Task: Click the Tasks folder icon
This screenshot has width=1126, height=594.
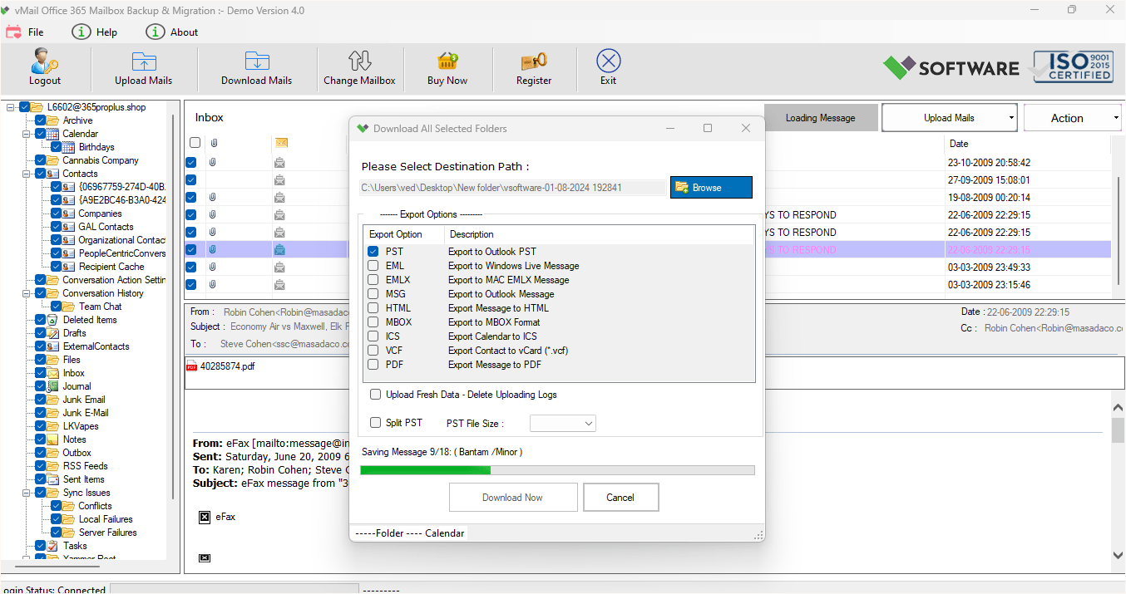Action: [53, 546]
